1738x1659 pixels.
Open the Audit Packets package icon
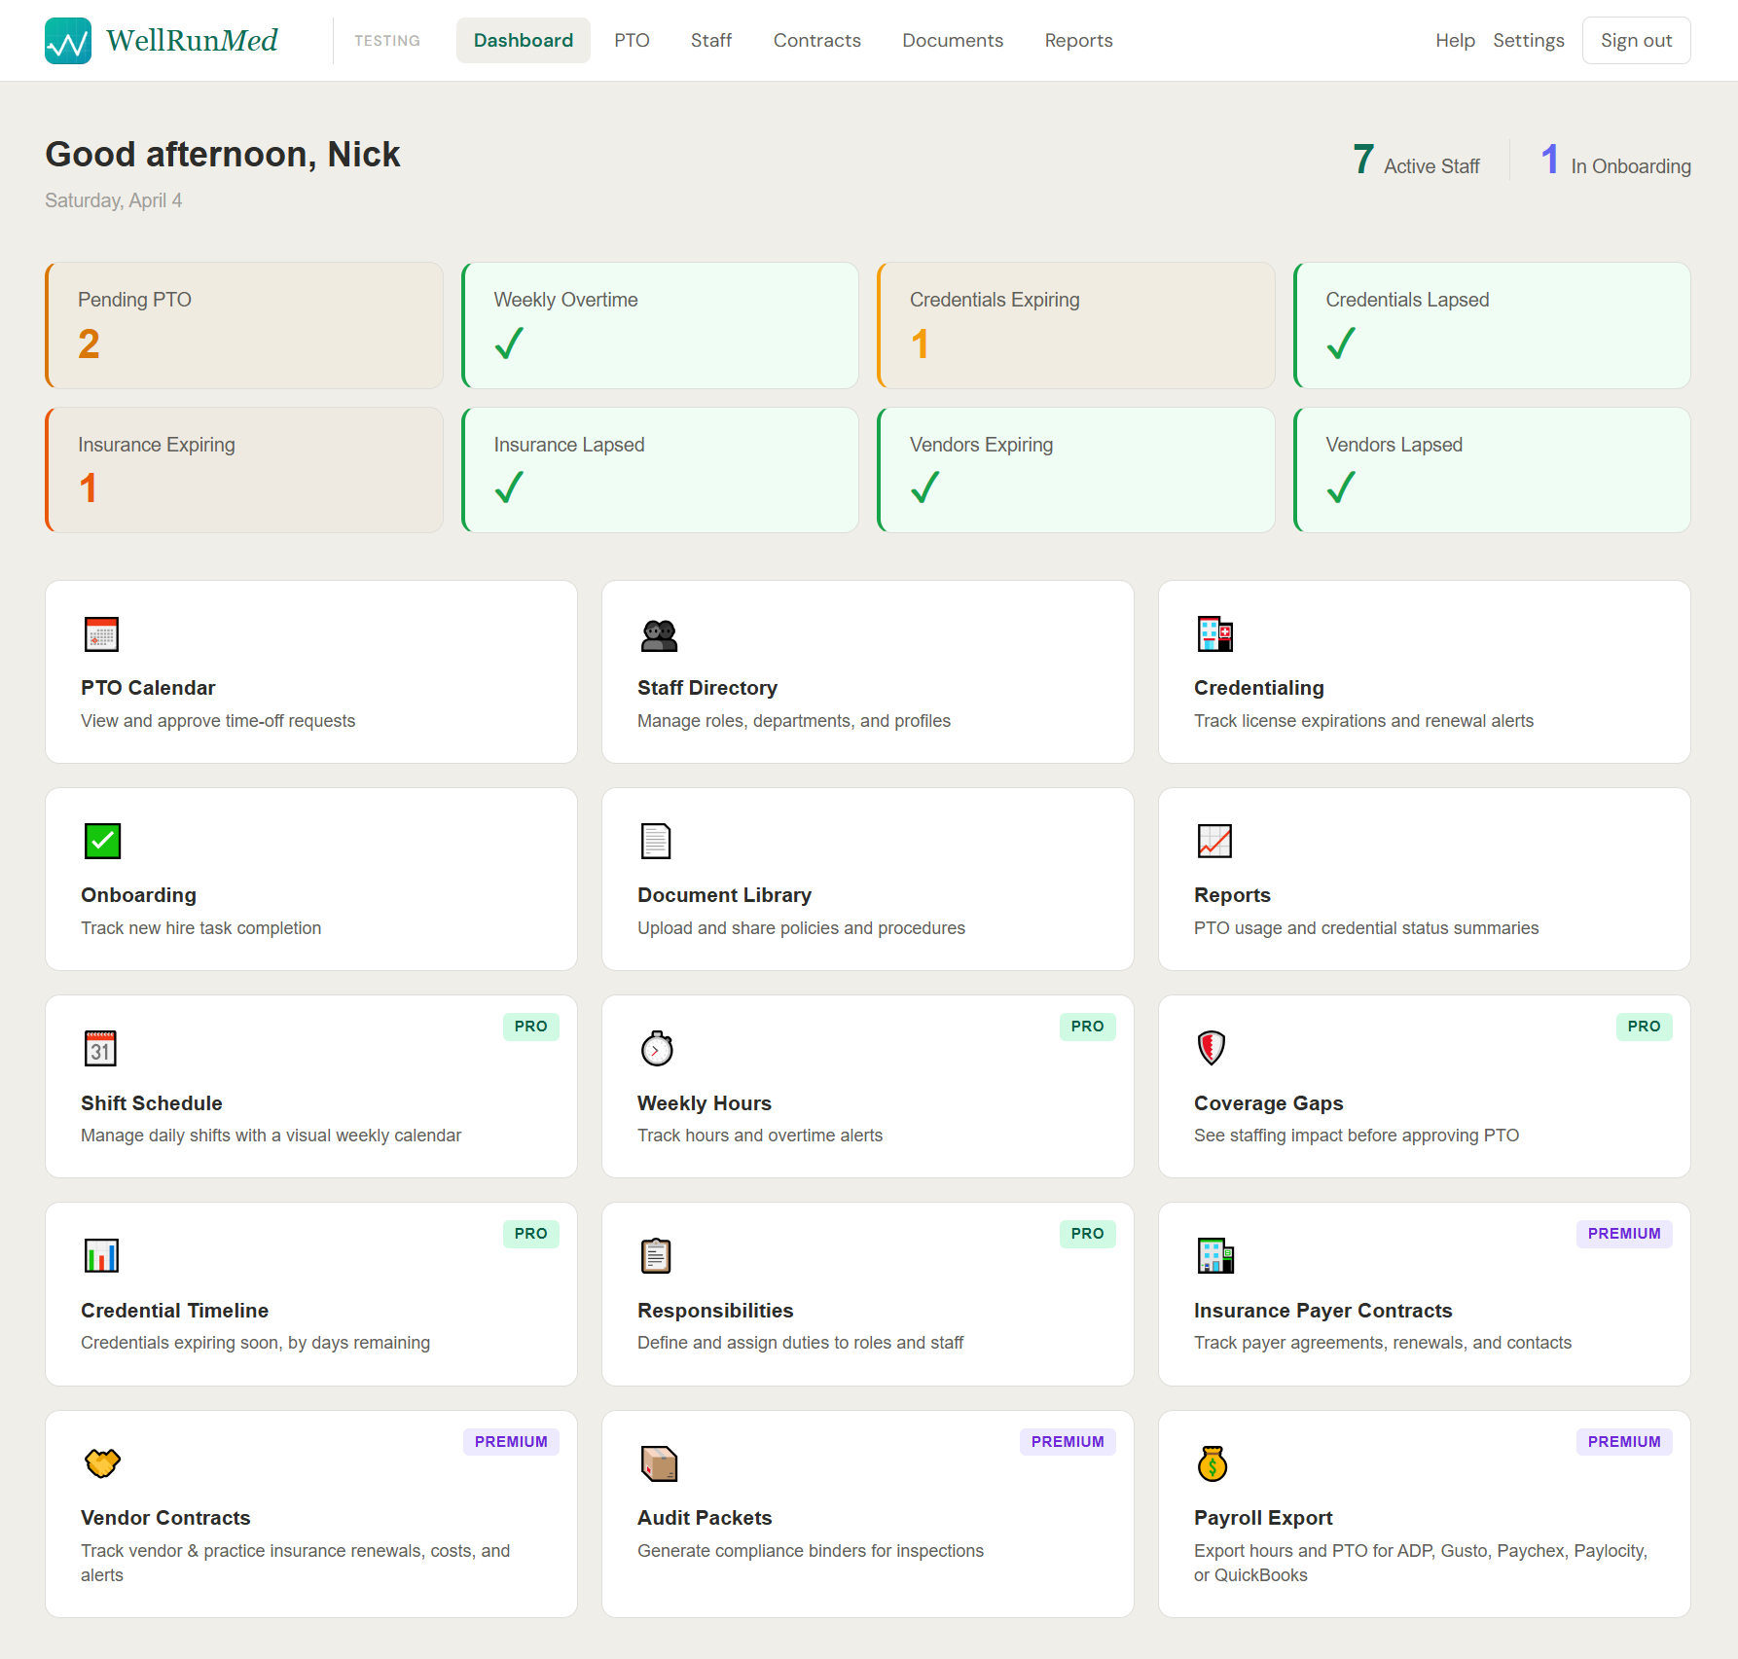[657, 1463]
